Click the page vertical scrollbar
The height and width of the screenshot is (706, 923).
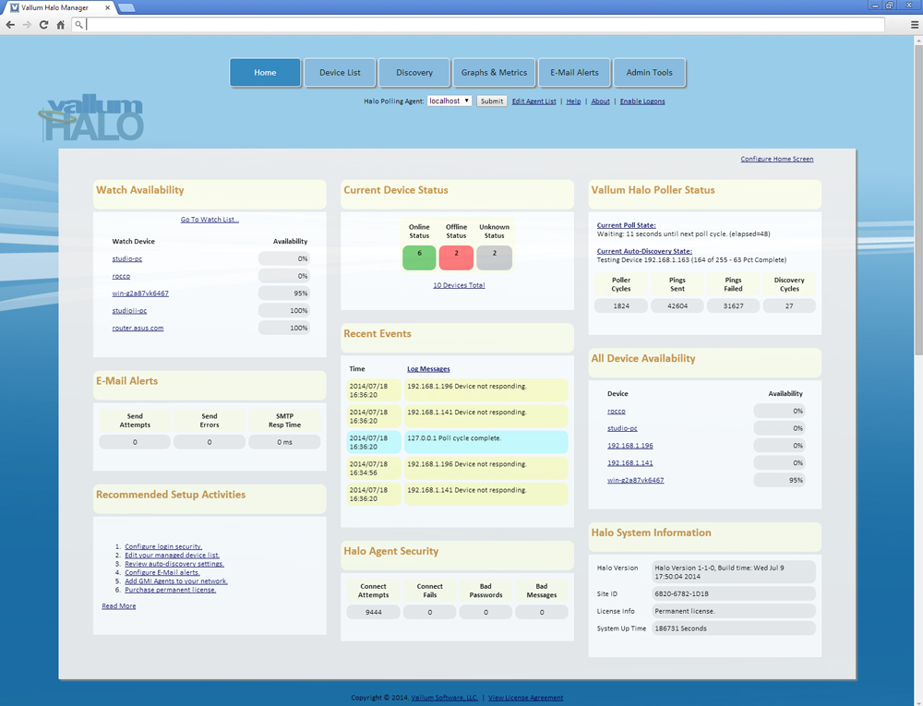pyautogui.click(x=918, y=200)
